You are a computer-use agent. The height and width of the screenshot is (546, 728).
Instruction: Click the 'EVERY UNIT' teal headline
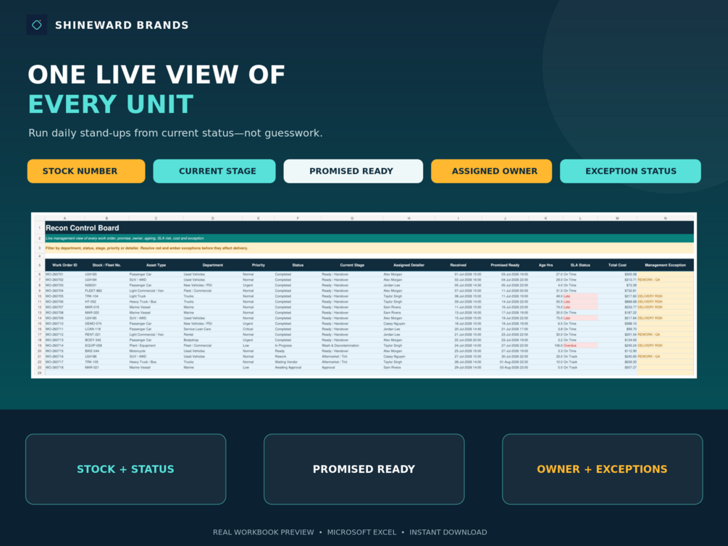pos(111,104)
